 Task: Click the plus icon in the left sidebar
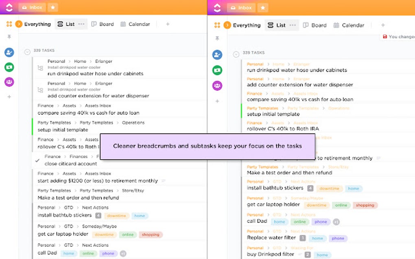coord(9,97)
